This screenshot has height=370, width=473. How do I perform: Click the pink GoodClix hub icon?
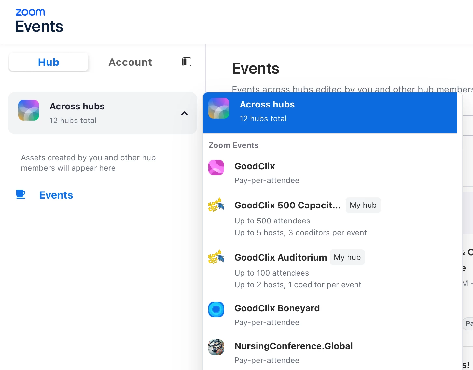tap(216, 167)
